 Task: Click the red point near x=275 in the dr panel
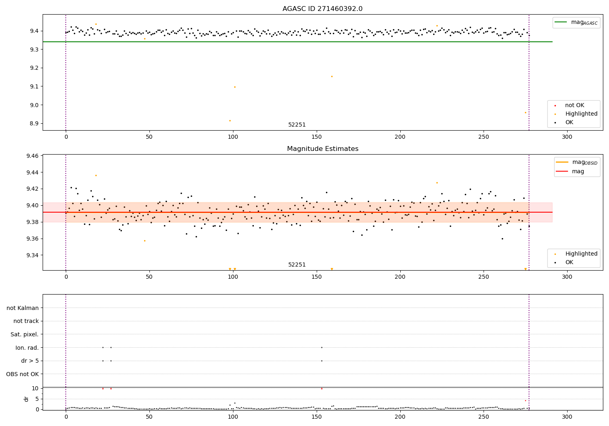[525, 400]
